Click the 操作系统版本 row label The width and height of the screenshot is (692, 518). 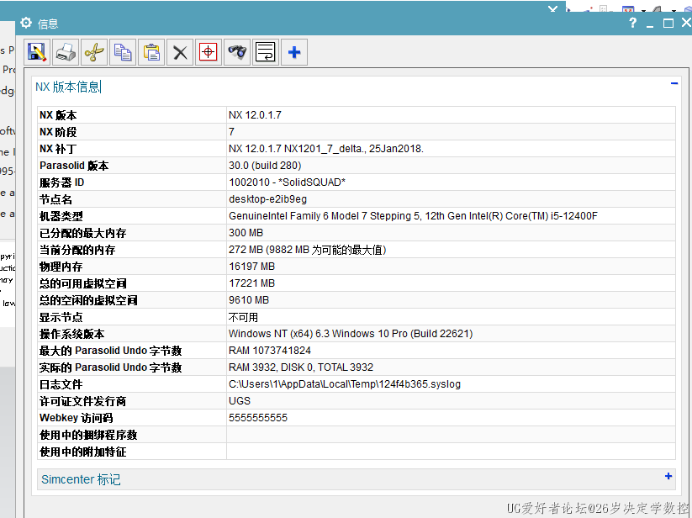click(71, 334)
